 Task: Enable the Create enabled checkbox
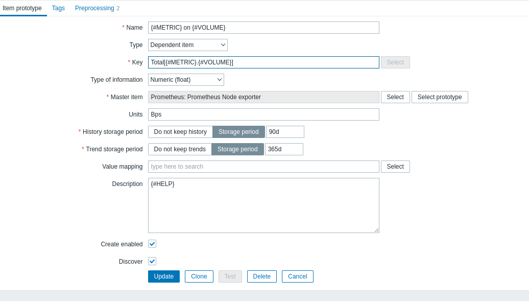click(152, 244)
